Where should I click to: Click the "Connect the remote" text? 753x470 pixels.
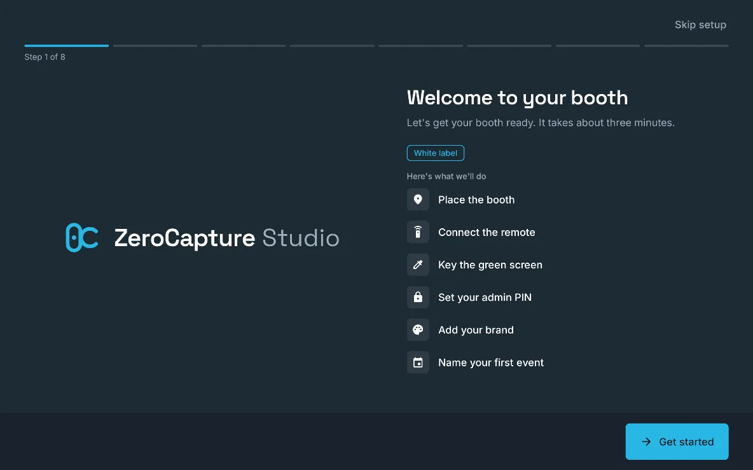tap(487, 232)
